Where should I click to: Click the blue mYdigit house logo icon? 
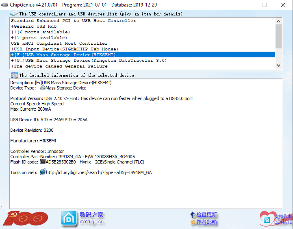point(69,218)
